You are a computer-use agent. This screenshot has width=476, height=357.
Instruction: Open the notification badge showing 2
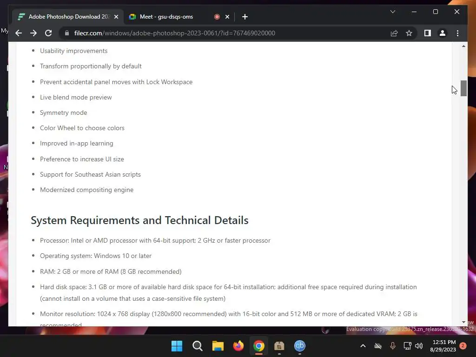coord(463,346)
